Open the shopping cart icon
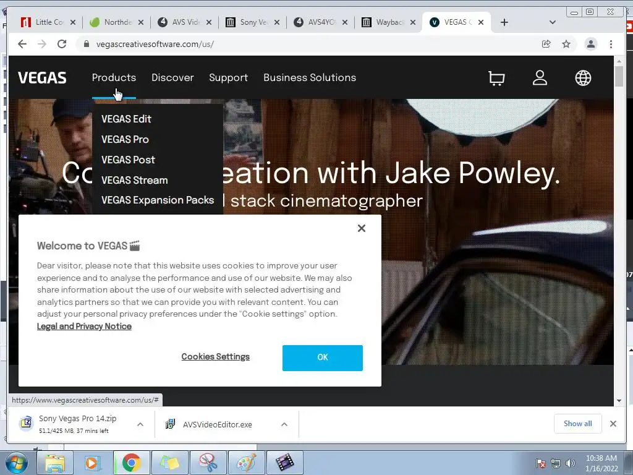Screen dimensions: 633x475 pyautogui.click(x=496, y=78)
